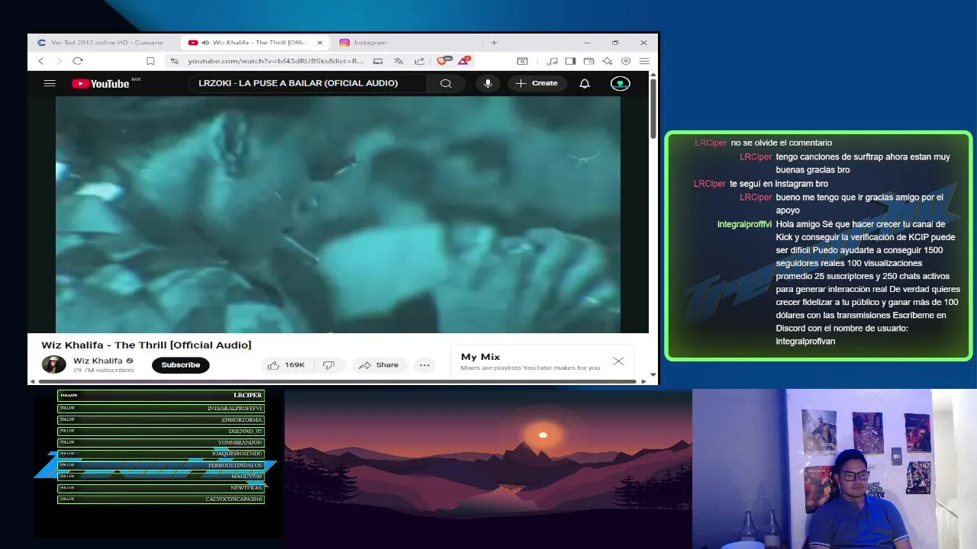Open YouTube notifications bell
This screenshot has width=977, height=549.
coord(585,83)
